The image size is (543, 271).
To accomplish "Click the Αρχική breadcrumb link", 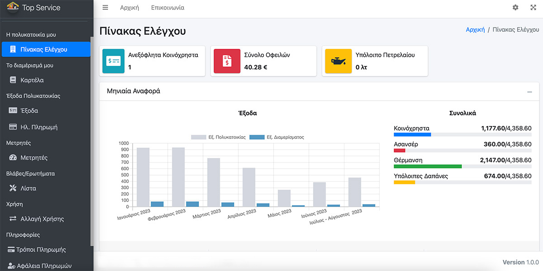I will [475, 29].
